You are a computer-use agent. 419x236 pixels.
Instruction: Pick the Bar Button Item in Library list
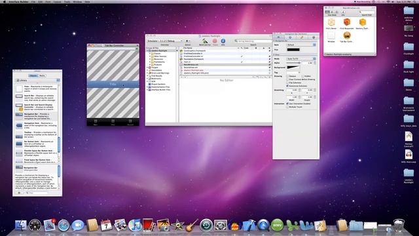(x=36, y=144)
